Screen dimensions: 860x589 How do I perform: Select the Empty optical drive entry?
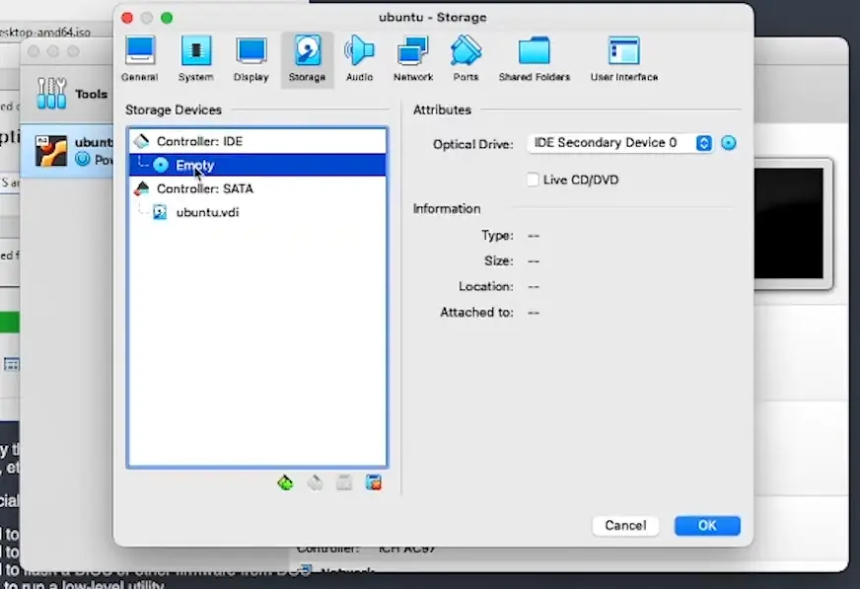pyautogui.click(x=257, y=165)
